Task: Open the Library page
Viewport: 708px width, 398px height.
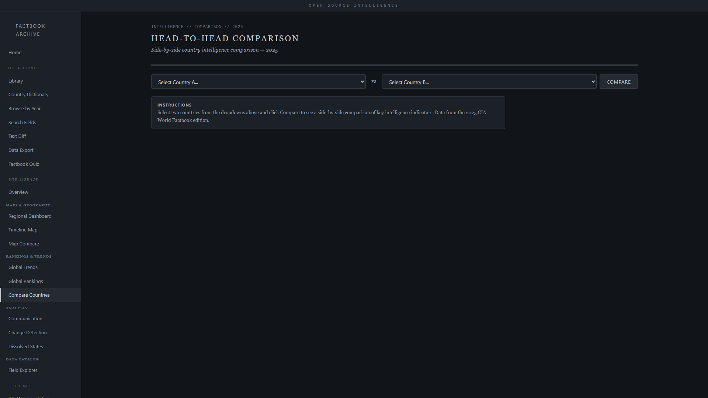Action: (x=16, y=81)
